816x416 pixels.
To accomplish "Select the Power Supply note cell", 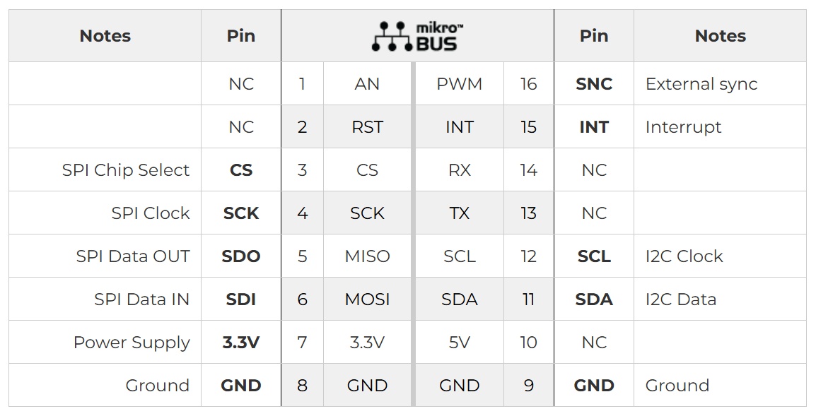I will [132, 343].
